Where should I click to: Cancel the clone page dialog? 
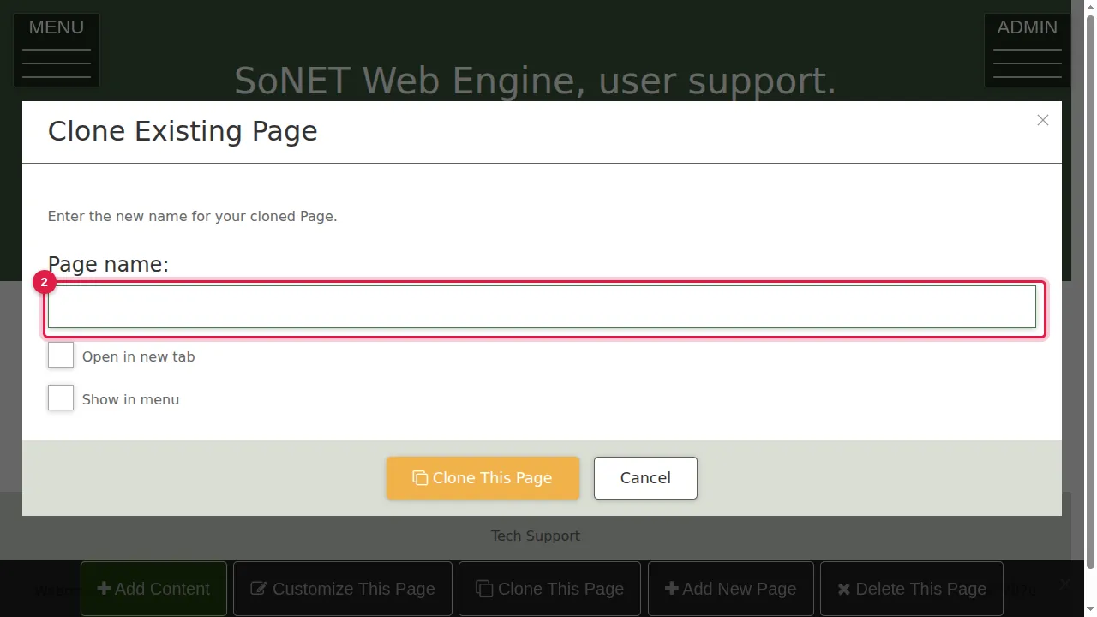point(645,478)
